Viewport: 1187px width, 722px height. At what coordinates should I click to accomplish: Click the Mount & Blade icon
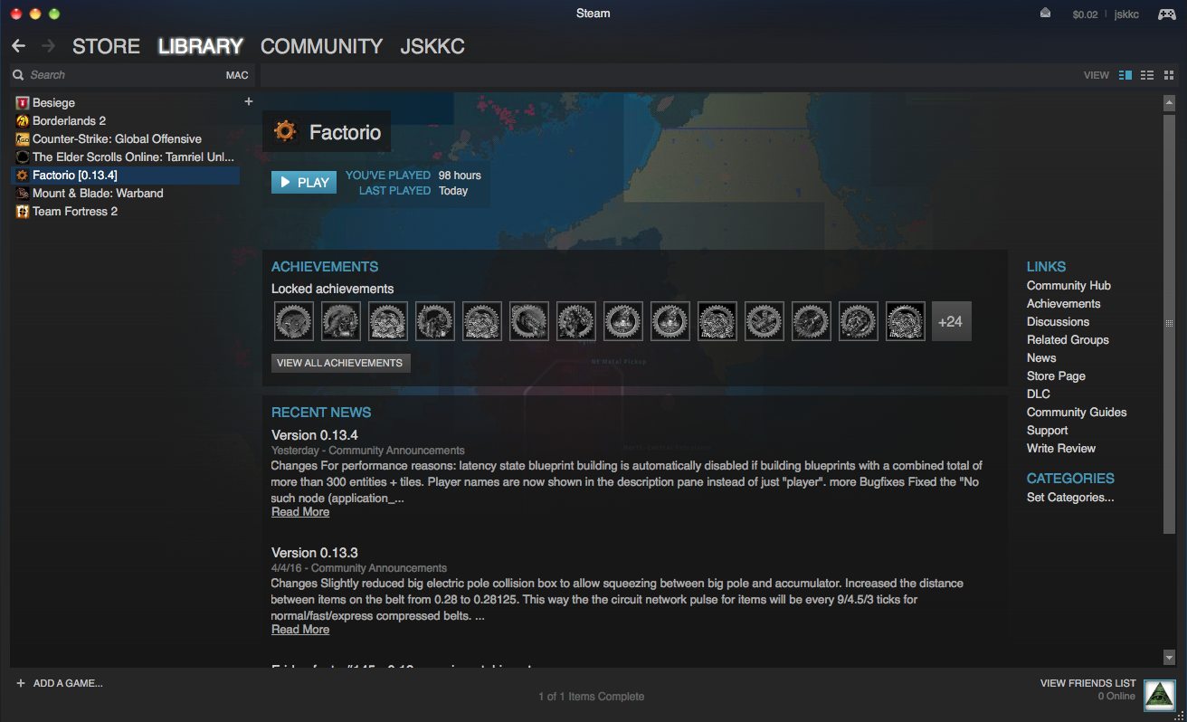coord(23,193)
